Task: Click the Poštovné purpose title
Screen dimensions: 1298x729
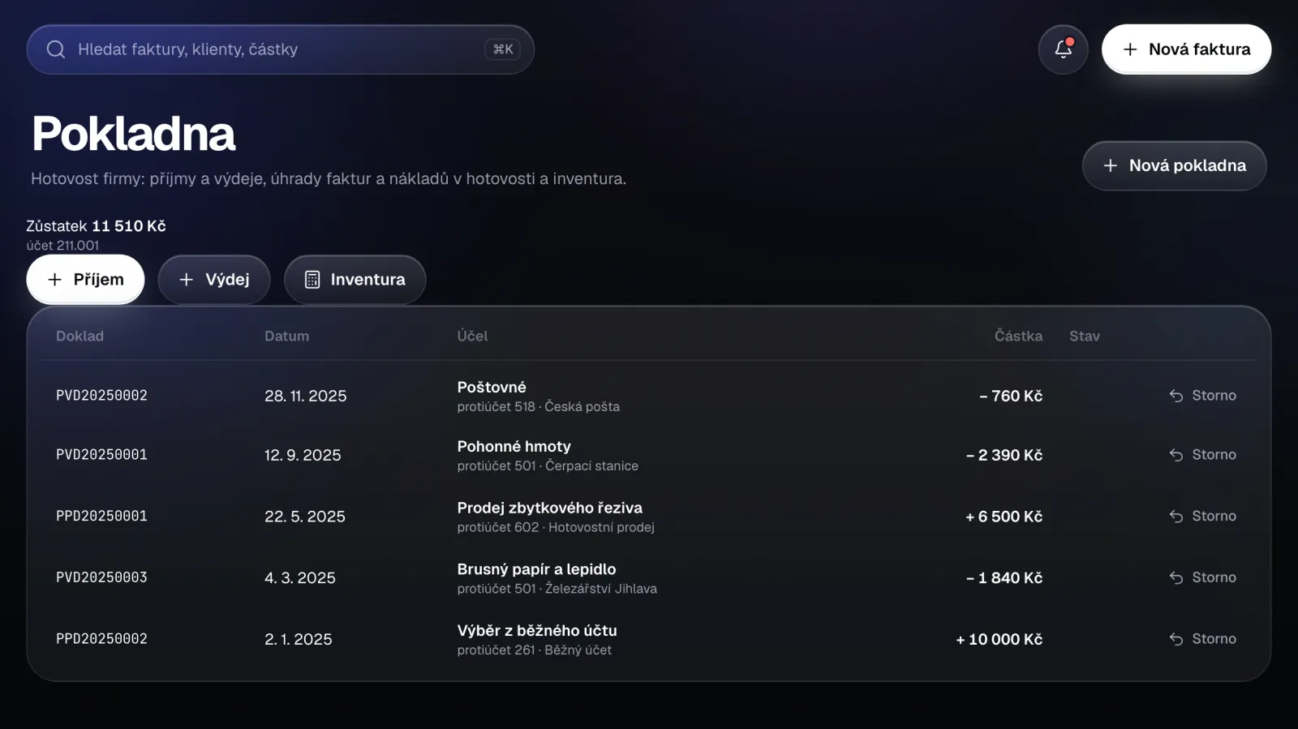Action: click(x=492, y=387)
